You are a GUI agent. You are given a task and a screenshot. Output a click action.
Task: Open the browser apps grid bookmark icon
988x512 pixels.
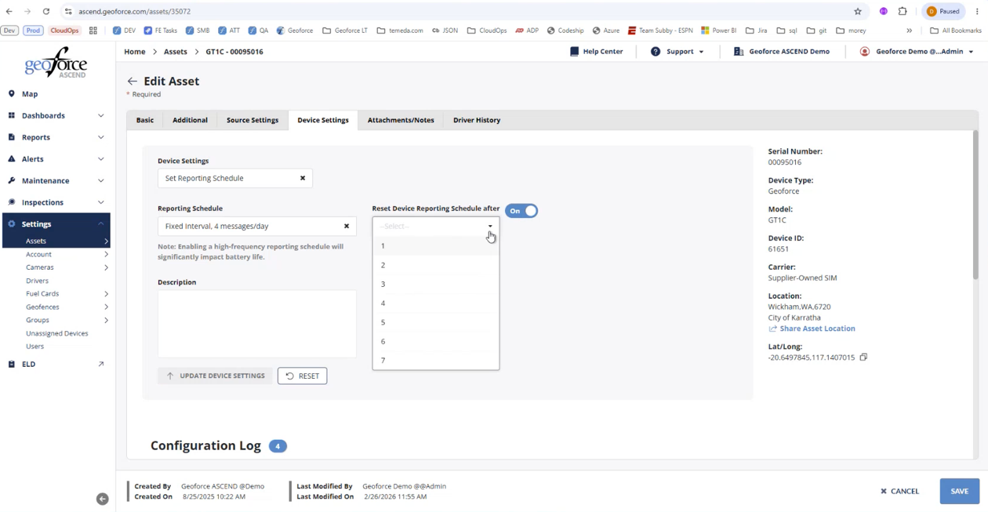pyautogui.click(x=93, y=31)
